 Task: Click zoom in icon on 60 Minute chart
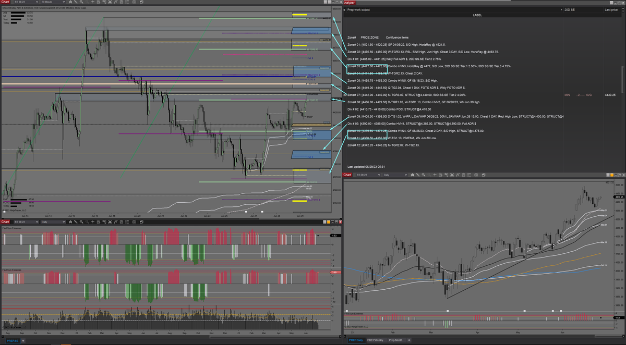point(81,2)
